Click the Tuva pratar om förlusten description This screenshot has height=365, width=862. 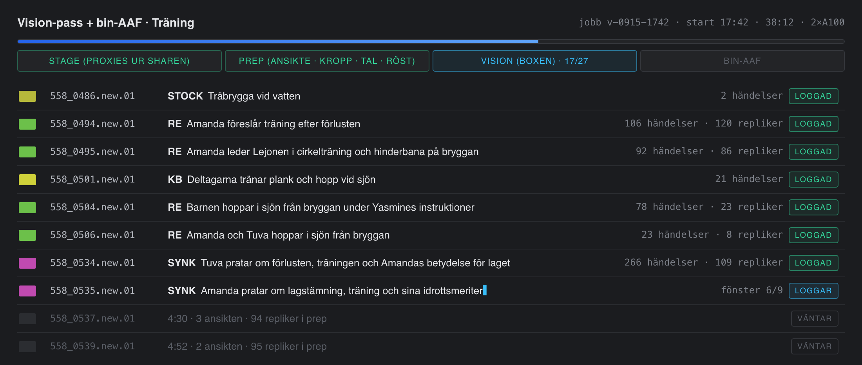pos(355,263)
